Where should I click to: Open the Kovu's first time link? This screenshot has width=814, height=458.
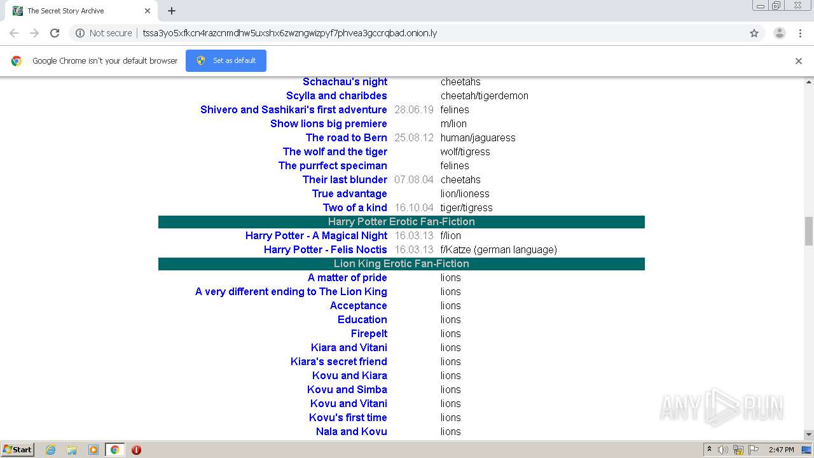[x=348, y=417]
